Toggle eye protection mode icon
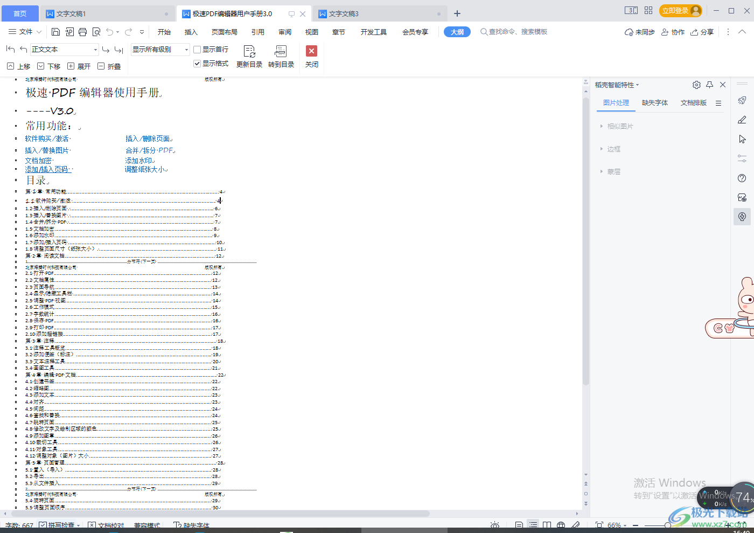The image size is (754, 533). [495, 525]
